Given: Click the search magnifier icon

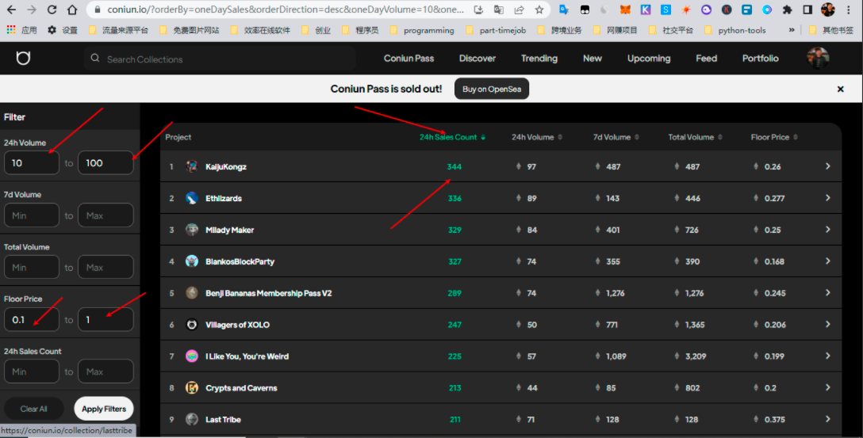Looking at the screenshot, I should click(96, 59).
